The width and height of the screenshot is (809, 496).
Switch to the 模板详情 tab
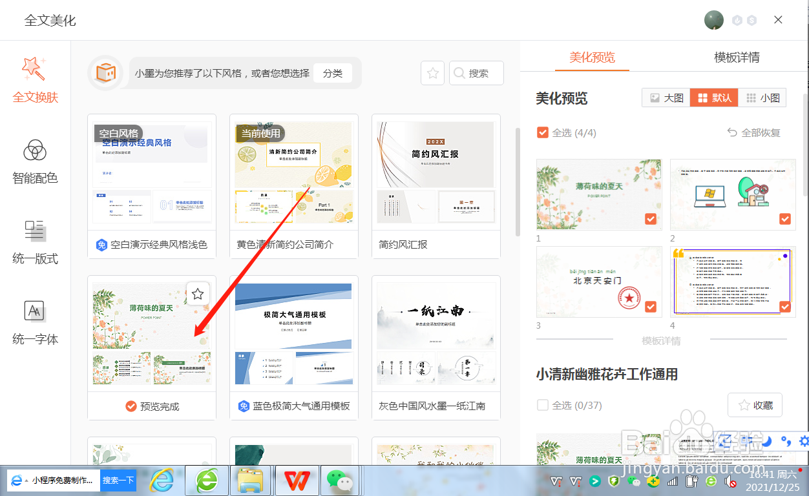(x=737, y=57)
